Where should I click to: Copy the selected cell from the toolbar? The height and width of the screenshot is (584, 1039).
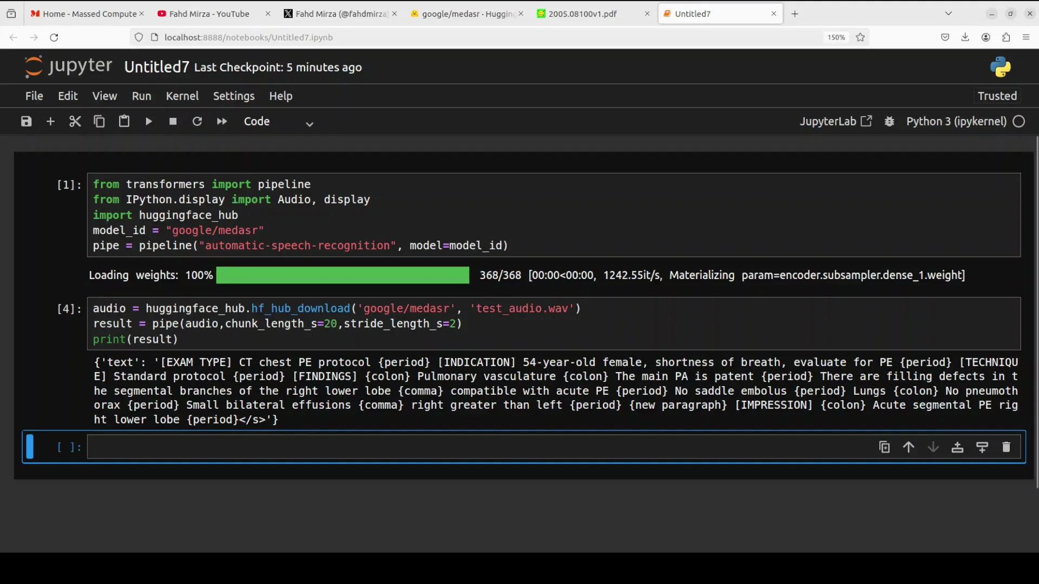[99, 122]
